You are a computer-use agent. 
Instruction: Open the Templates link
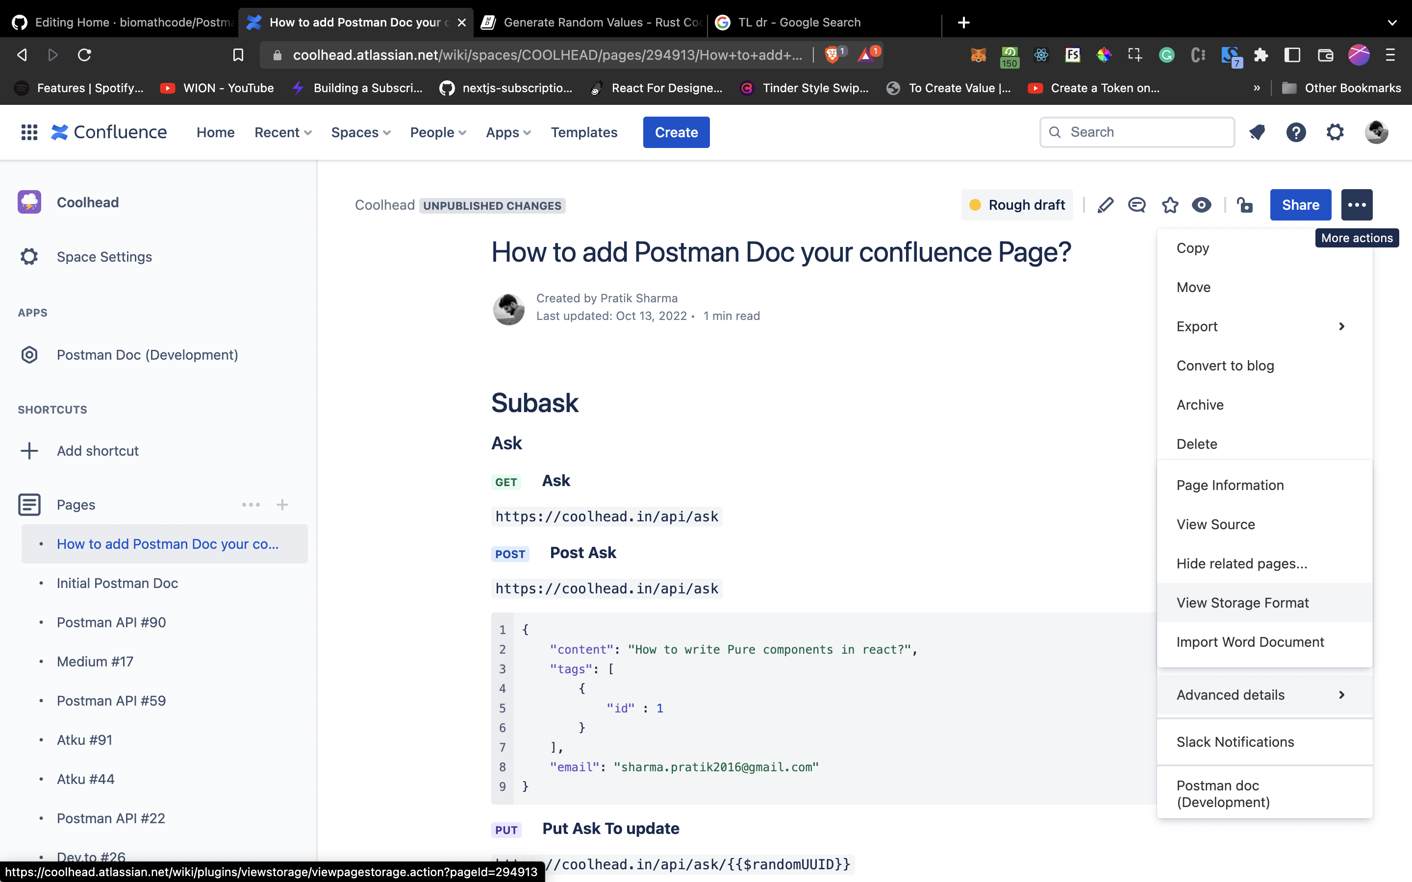(583, 132)
